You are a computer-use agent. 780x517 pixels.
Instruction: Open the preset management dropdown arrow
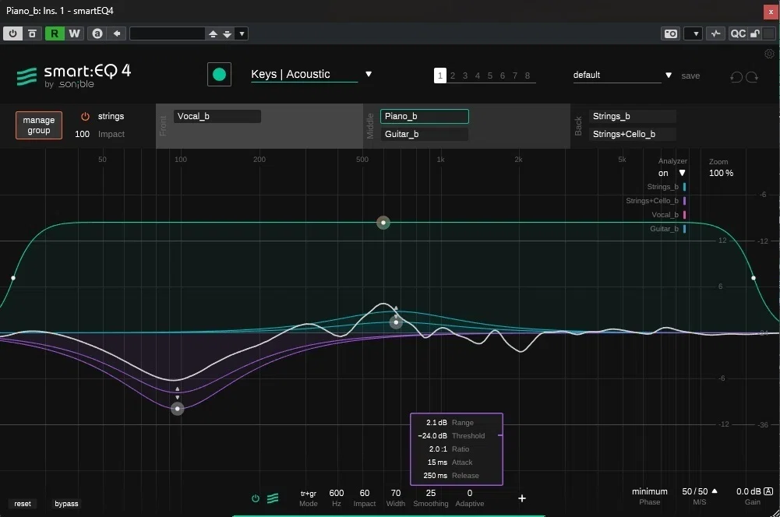pyautogui.click(x=242, y=33)
